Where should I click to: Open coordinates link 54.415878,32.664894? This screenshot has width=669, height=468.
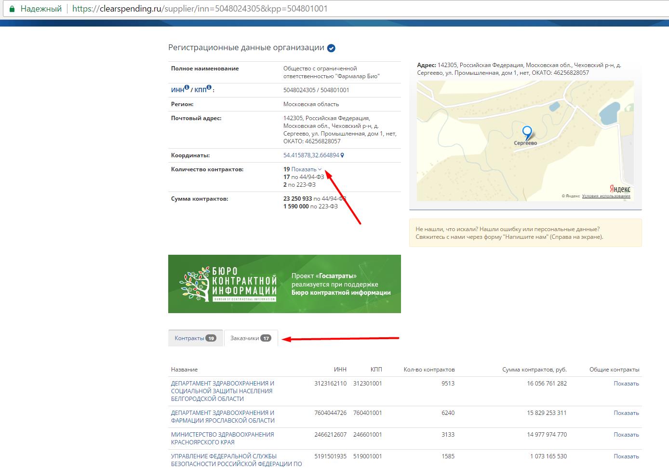pos(311,155)
